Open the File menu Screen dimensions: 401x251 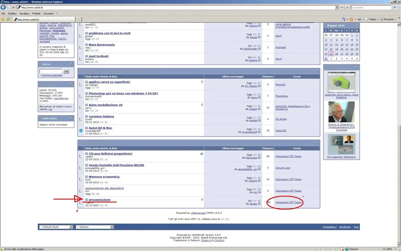click(x=3, y=14)
